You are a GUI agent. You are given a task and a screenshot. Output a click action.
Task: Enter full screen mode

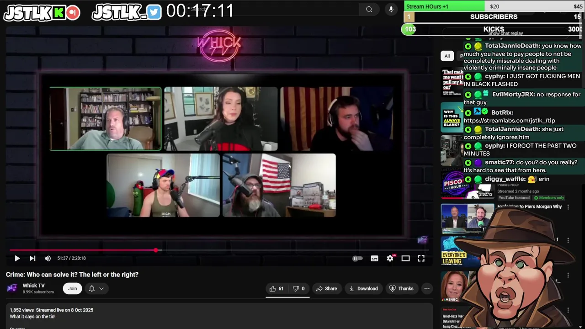[421, 259]
